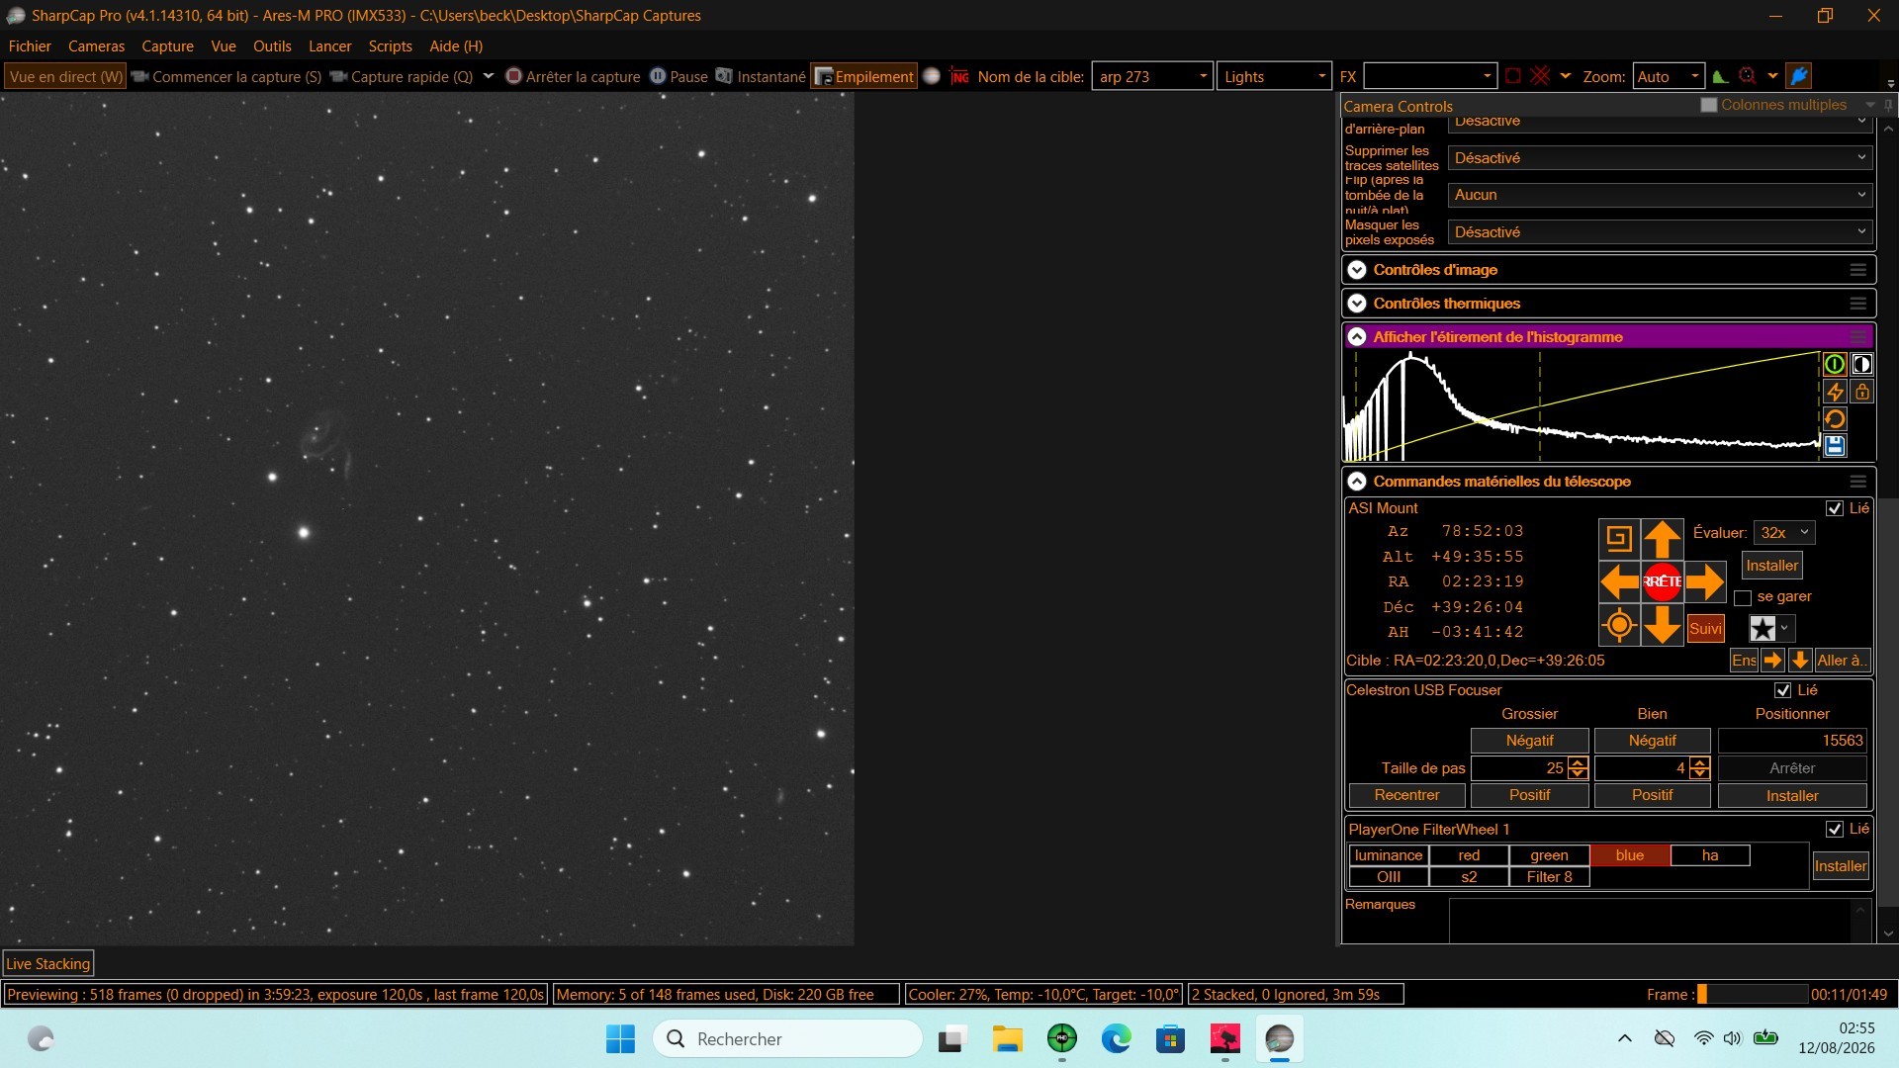The image size is (1899, 1068).
Task: Open the Nom de la cible dropdown
Action: [1203, 76]
